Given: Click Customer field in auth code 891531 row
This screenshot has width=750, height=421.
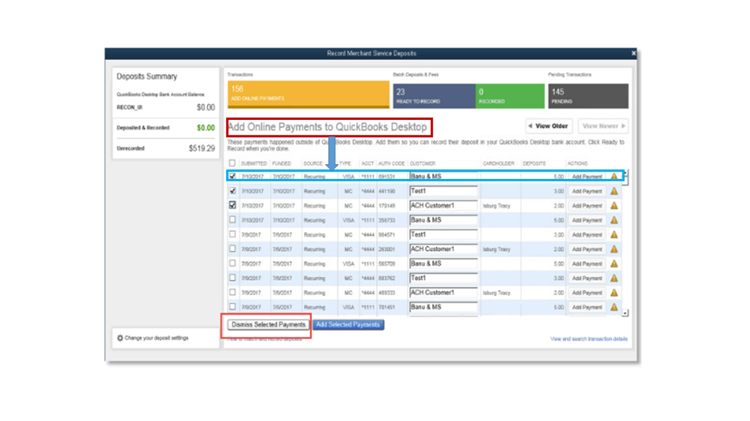Looking at the screenshot, I should [x=444, y=176].
